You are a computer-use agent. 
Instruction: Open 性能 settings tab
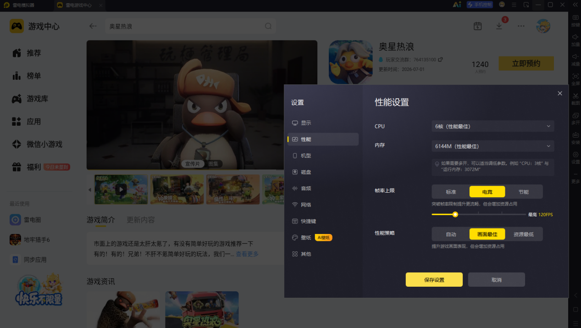[323, 139]
